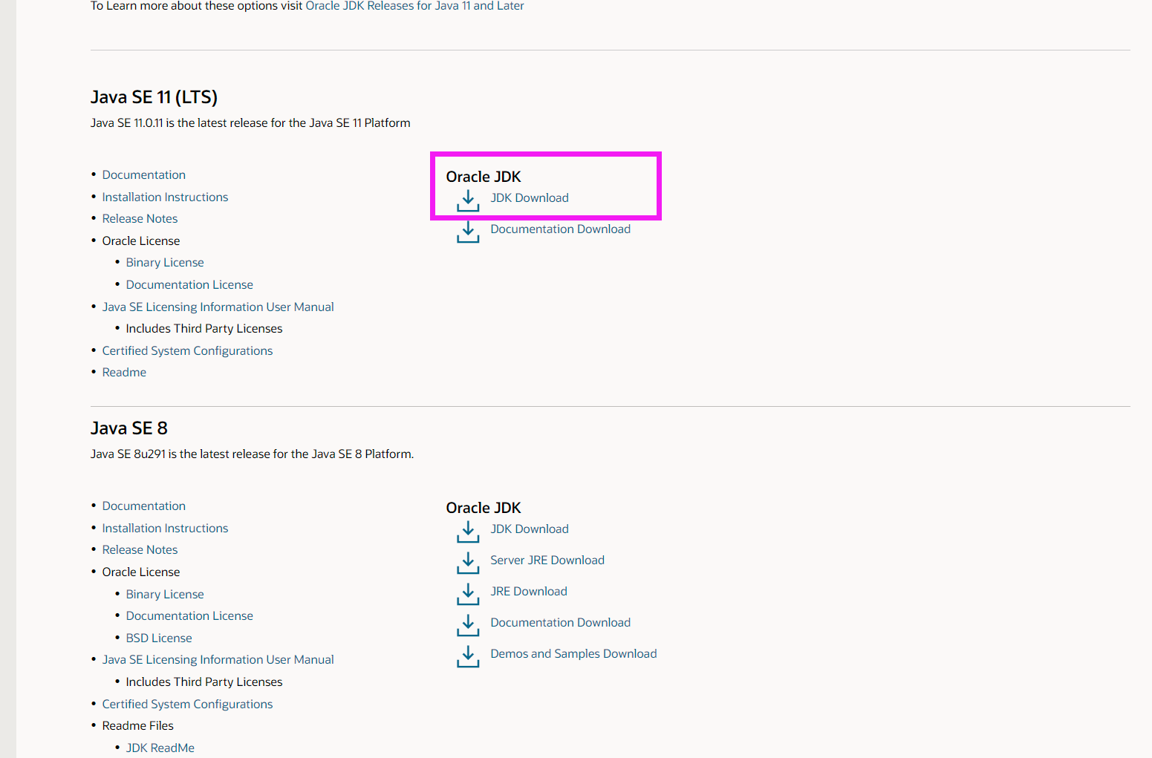Click the download icon beside Java SE 11 JDK Download
The width and height of the screenshot is (1152, 758).
468,200
